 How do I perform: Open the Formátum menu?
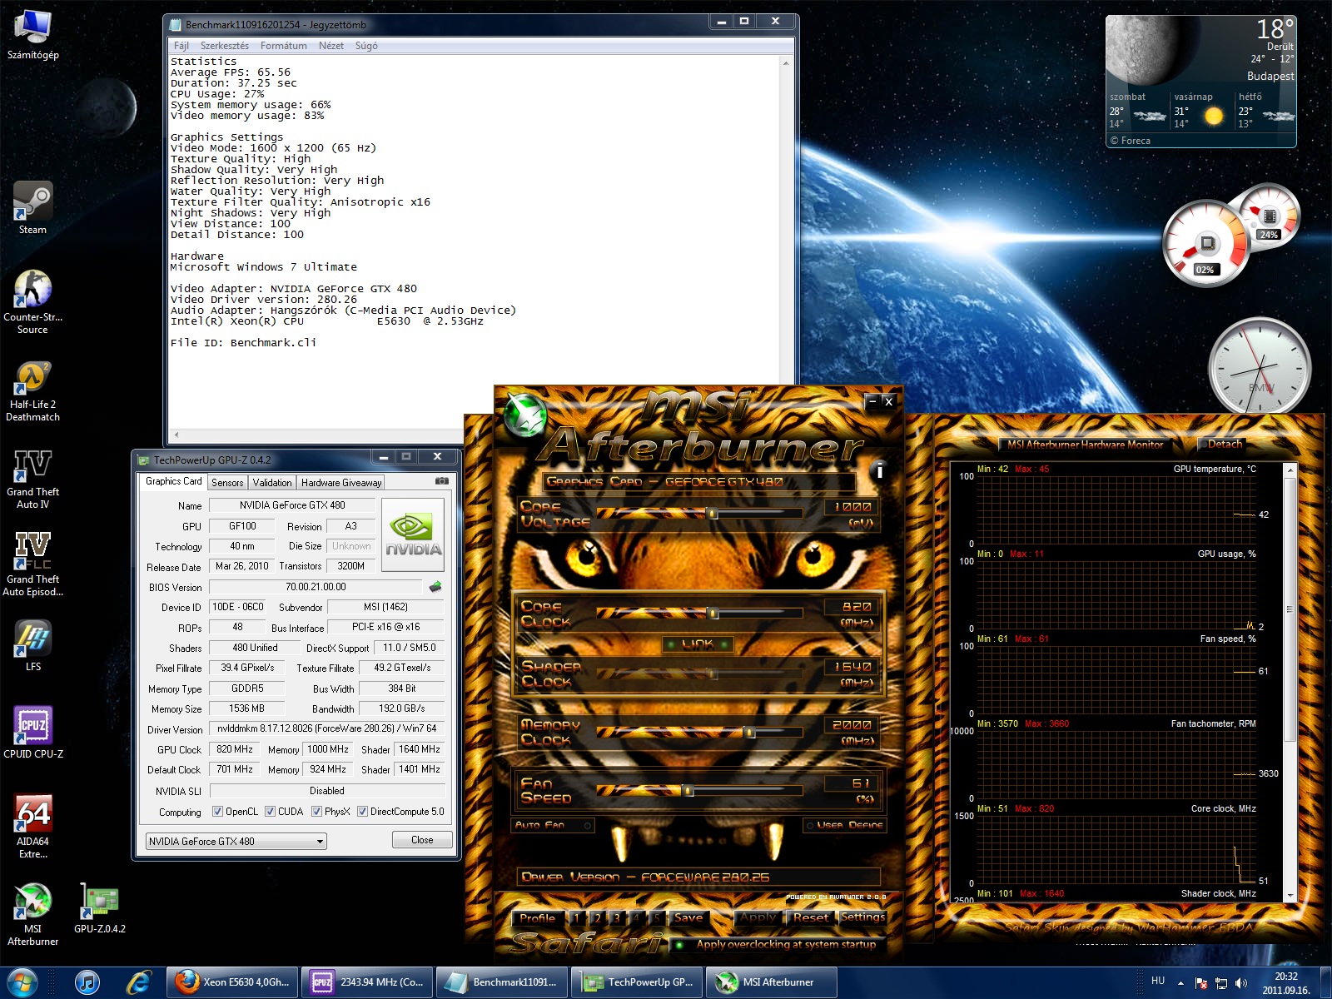[283, 46]
